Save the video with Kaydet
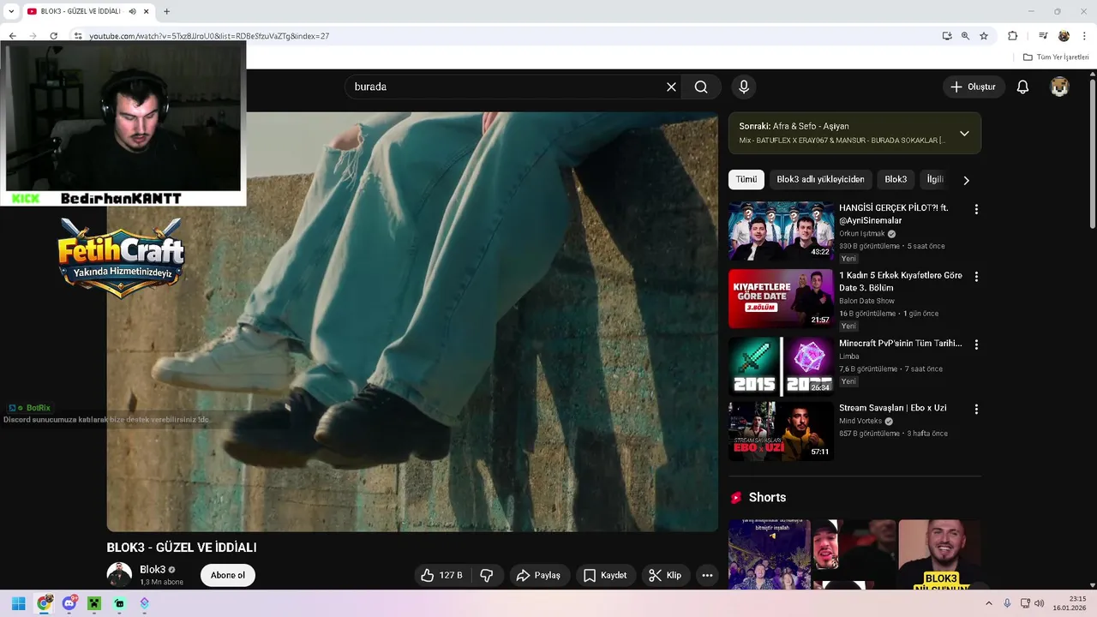 click(605, 575)
